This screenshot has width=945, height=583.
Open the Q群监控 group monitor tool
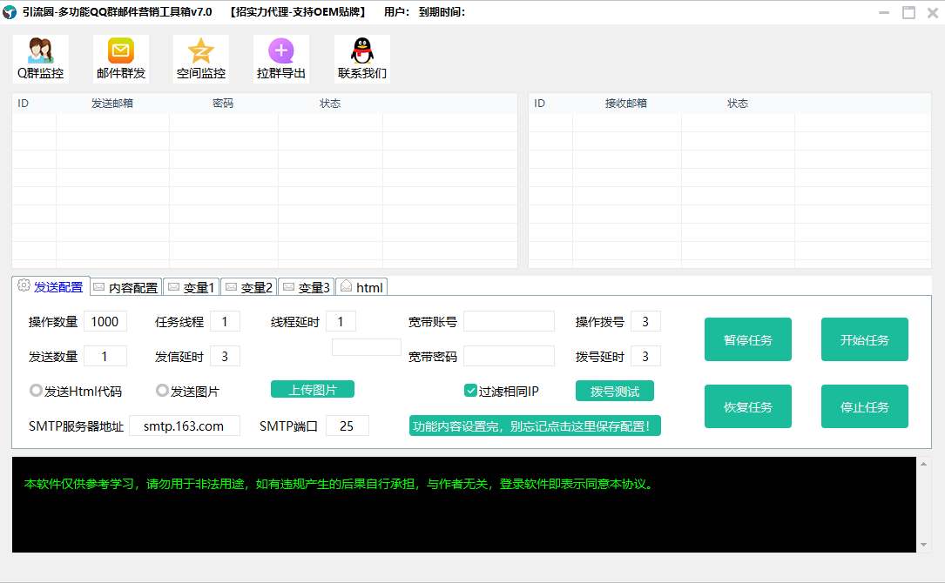point(41,58)
